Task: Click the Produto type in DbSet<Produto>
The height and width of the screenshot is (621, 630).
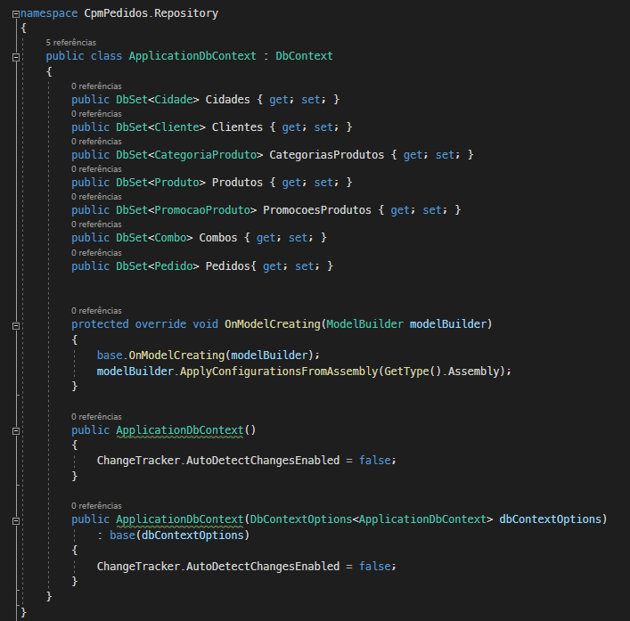Action: point(176,183)
